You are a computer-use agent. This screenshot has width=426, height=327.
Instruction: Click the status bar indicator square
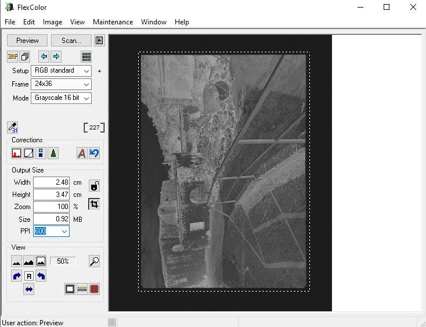pos(112,322)
